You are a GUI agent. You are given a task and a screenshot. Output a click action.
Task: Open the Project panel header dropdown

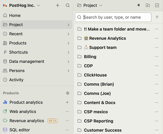point(90,5)
